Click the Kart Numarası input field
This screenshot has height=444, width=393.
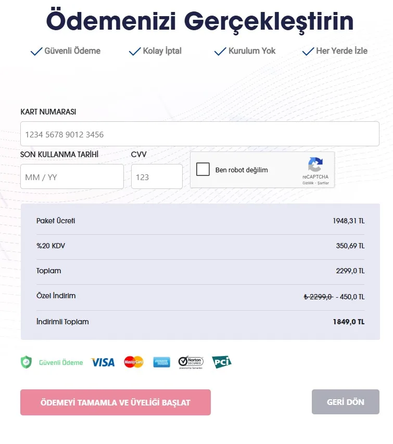[199, 134]
